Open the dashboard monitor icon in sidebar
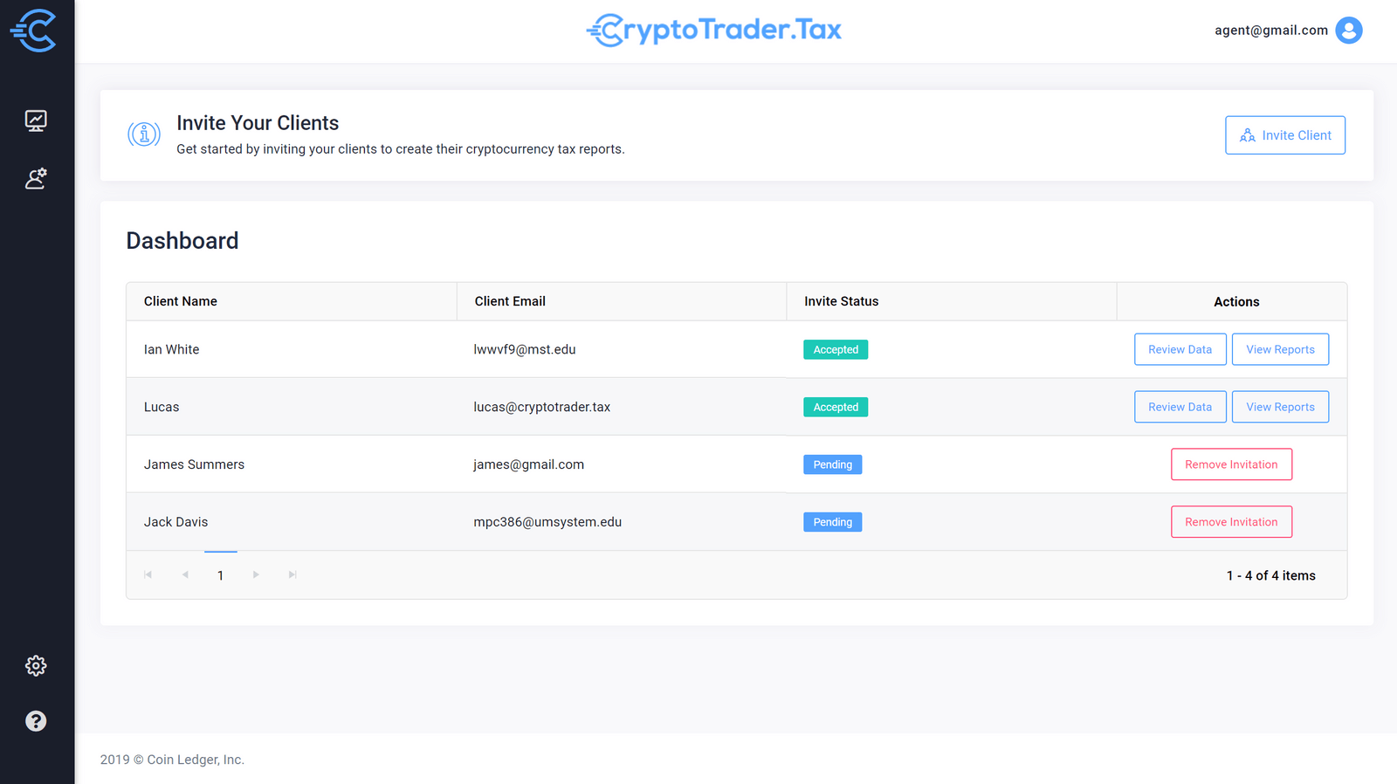 (x=36, y=120)
